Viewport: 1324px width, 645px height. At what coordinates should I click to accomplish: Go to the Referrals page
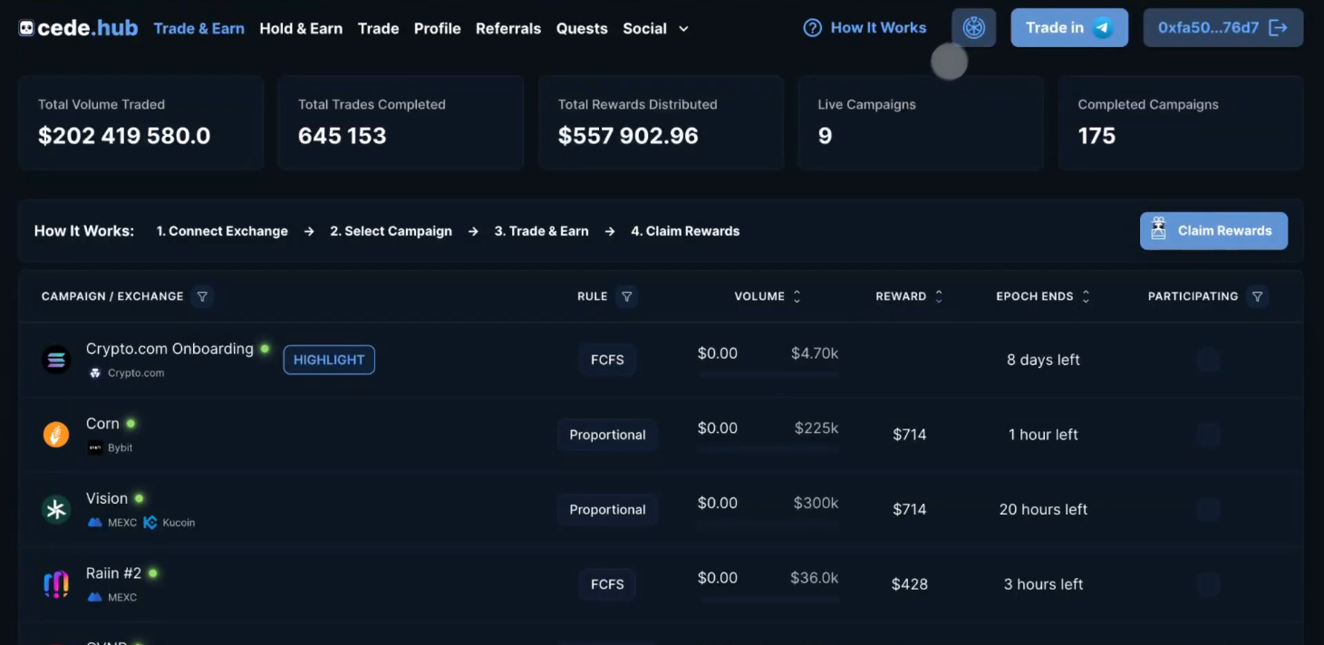507,29
